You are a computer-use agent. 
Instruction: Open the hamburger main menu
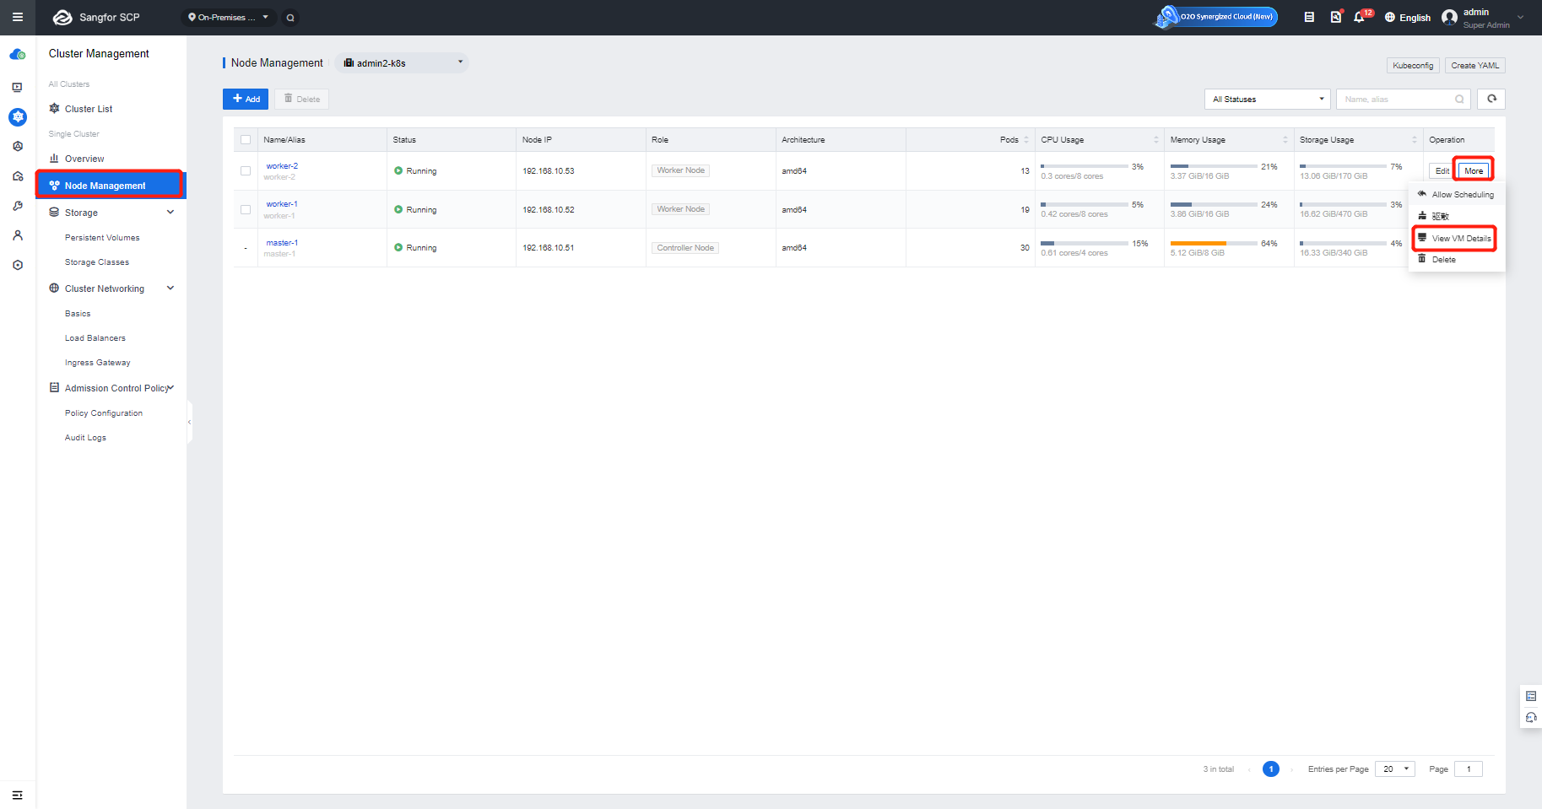[17, 17]
